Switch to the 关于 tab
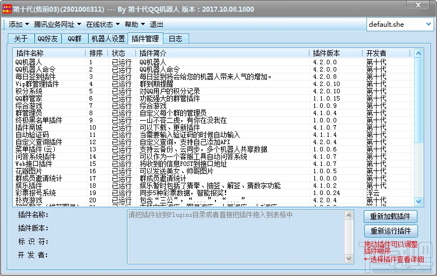The image size is (437, 276). tap(21, 39)
